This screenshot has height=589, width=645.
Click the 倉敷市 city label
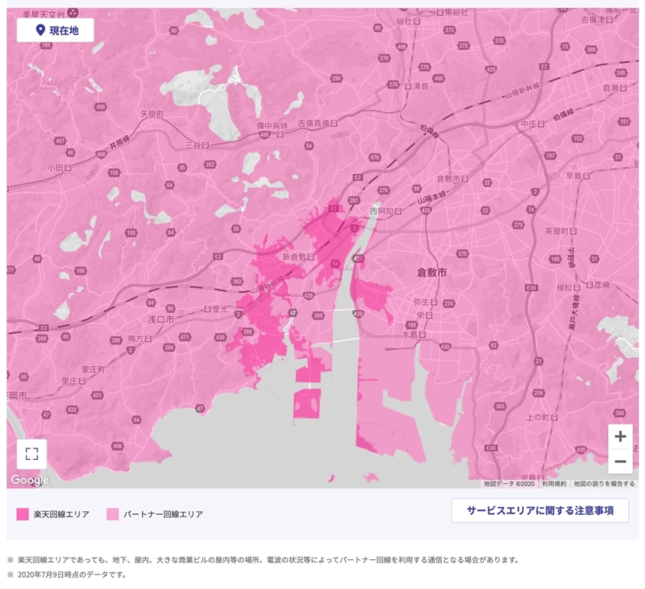[x=431, y=273]
